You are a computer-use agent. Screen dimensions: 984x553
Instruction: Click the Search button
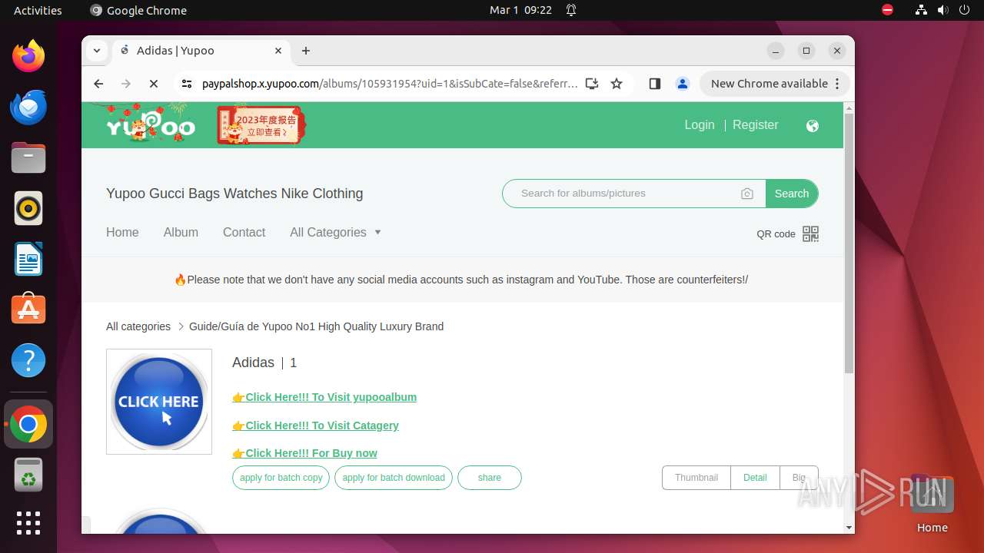(x=792, y=194)
